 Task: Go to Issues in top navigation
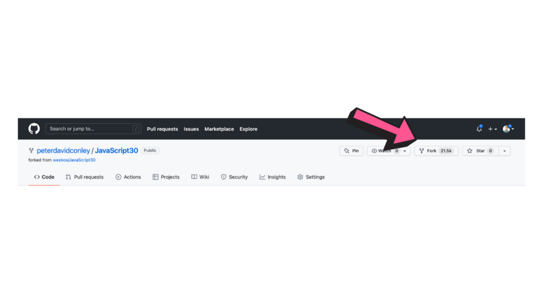[191, 129]
